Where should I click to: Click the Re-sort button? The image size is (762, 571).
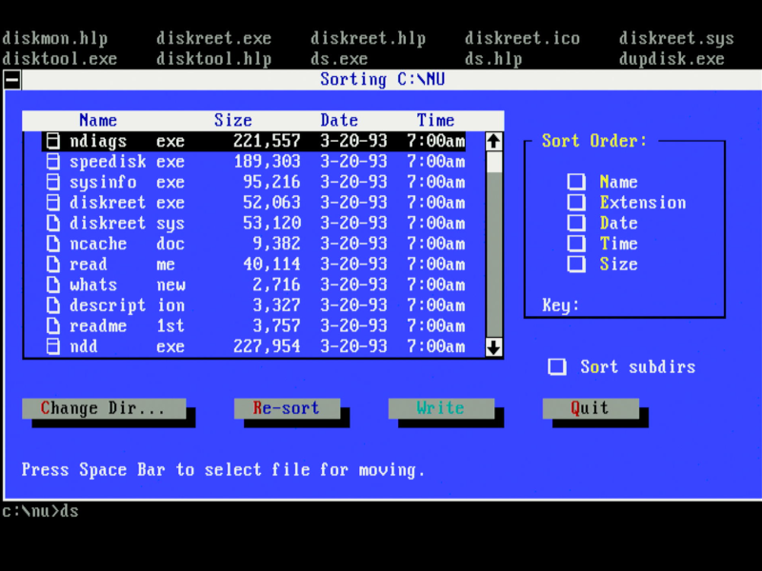(x=288, y=408)
